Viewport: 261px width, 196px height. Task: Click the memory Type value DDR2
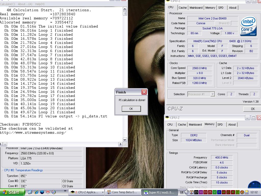(194, 135)
